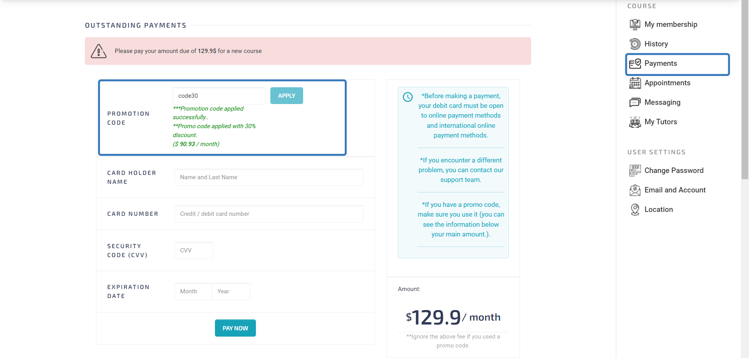
Task: Click the 'Amount:' label
Action: 409,289
